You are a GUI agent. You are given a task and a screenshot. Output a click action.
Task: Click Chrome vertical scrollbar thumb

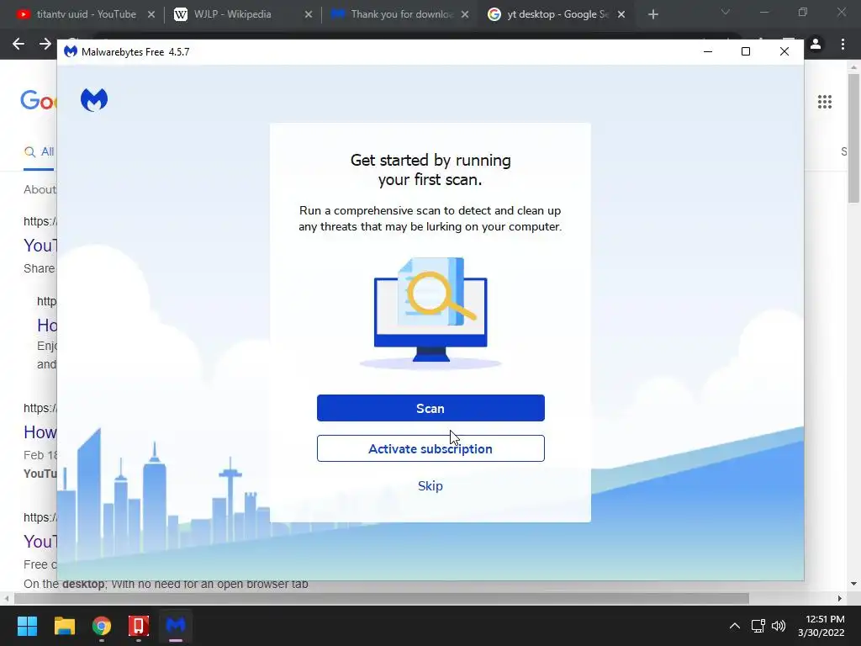(854, 139)
